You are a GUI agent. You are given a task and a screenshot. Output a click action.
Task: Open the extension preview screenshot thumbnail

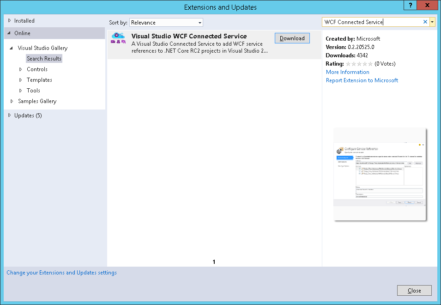(380, 174)
